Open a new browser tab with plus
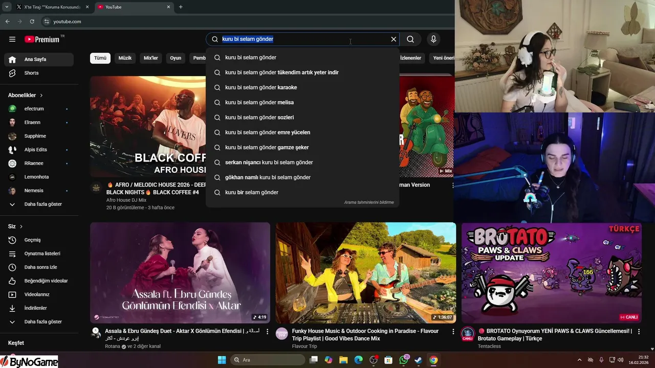This screenshot has height=368, width=655. 181,7
